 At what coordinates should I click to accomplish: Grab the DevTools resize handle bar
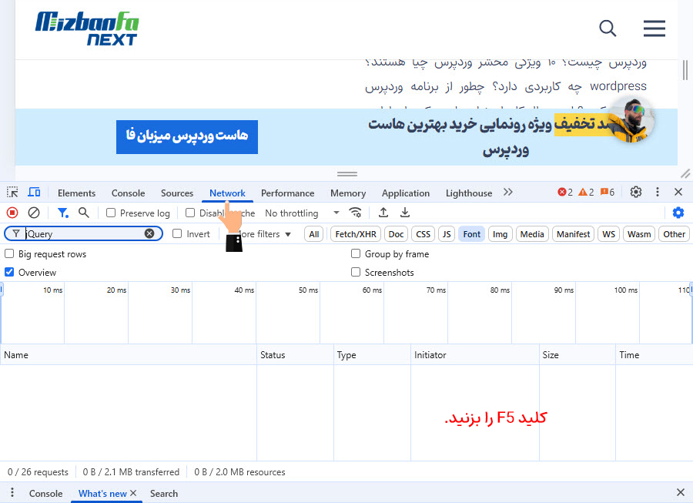[x=347, y=174]
